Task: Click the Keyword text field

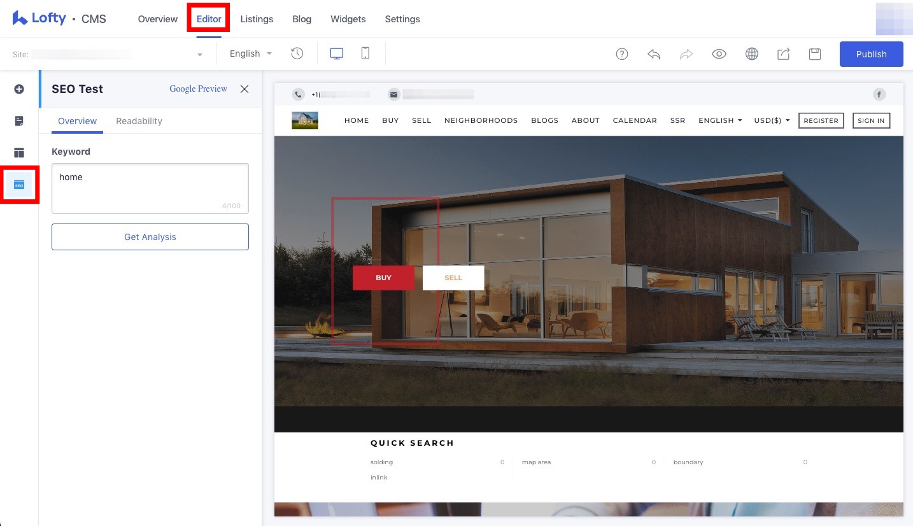Action: (x=150, y=188)
